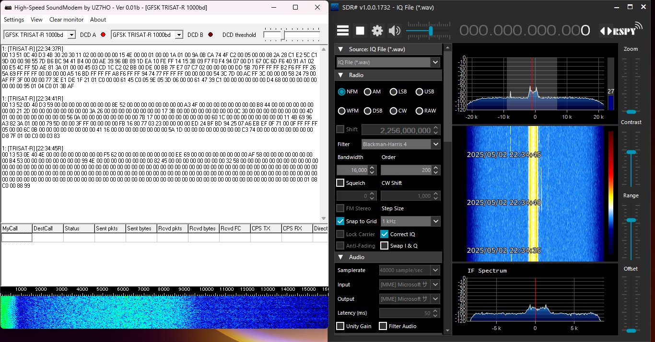Open SDR# configuration via the gear icon
655x342 pixels.
[x=377, y=31]
